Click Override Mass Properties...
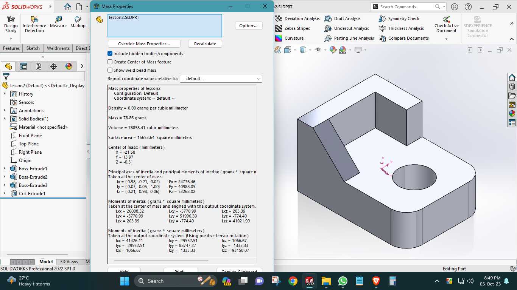 coord(144,44)
